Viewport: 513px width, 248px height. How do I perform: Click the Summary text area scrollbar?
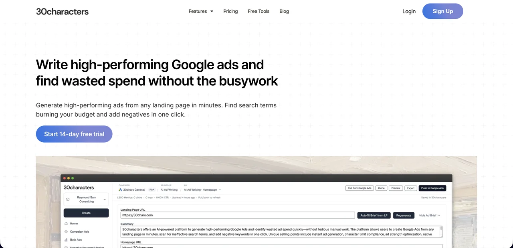(441, 231)
